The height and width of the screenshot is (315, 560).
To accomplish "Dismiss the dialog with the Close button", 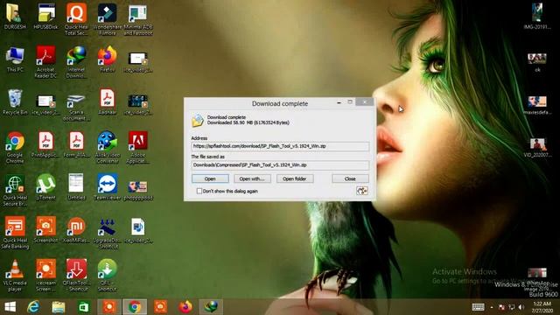I will 350,178.
